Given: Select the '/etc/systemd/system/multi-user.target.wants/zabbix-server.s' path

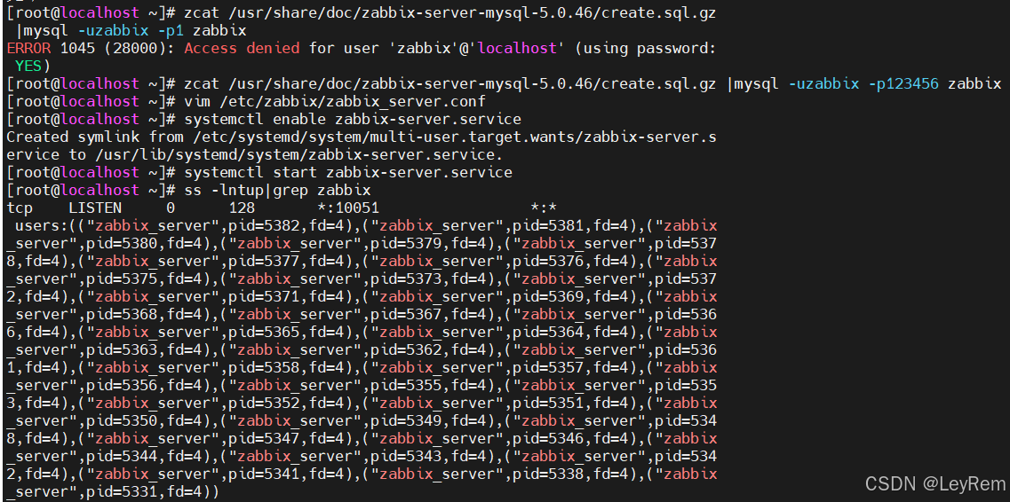Looking at the screenshot, I should 454,137.
